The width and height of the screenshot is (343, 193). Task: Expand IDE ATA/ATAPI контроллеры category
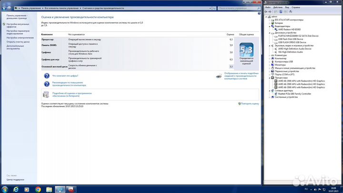pyautogui.click(x=270, y=20)
